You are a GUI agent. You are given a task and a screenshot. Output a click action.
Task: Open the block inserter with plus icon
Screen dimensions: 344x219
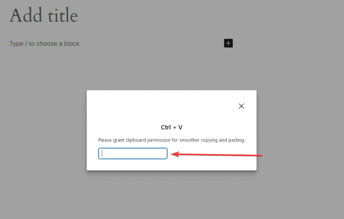point(228,43)
